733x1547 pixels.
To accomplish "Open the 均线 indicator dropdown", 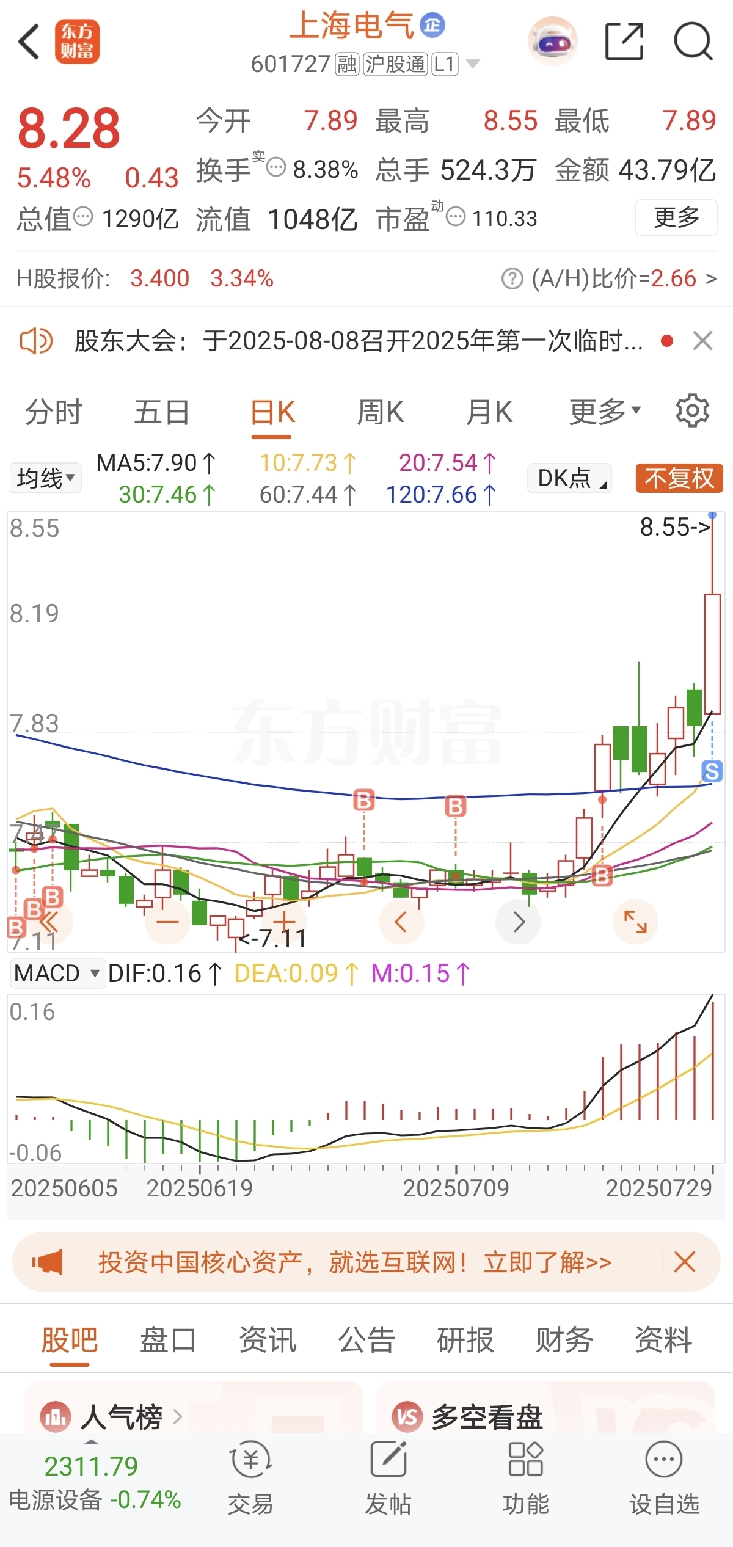I will pos(45,478).
